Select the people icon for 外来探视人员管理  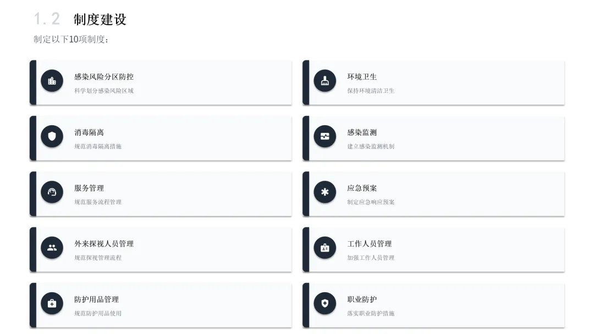pos(52,247)
